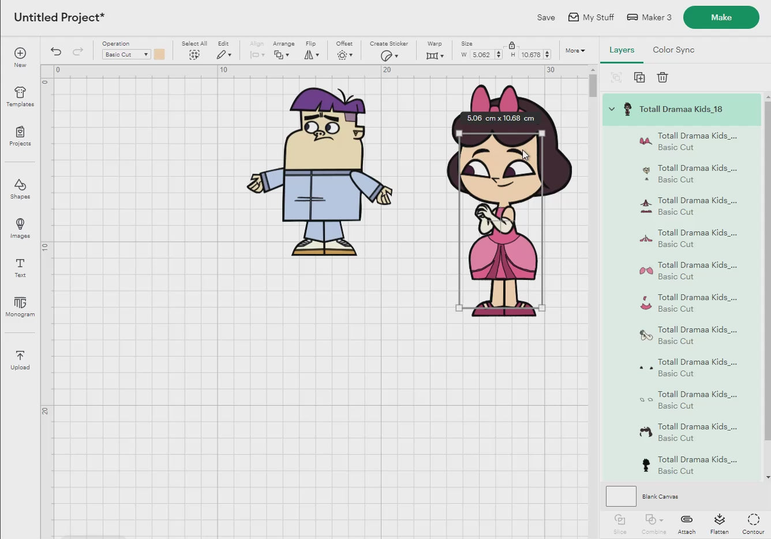
Task: Switch to the Color Sync tab
Action: [673, 50]
